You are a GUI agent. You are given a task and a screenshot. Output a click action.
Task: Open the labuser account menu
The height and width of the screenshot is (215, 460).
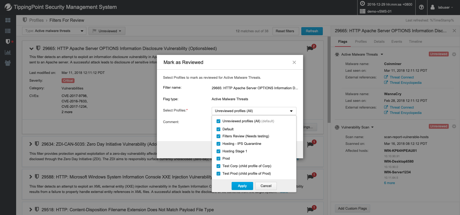click(445, 7)
